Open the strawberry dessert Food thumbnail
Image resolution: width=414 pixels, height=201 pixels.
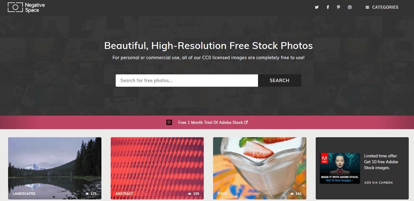coord(259,168)
